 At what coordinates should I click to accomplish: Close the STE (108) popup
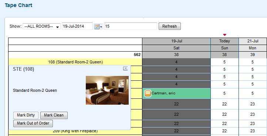pyautogui.click(x=125, y=68)
